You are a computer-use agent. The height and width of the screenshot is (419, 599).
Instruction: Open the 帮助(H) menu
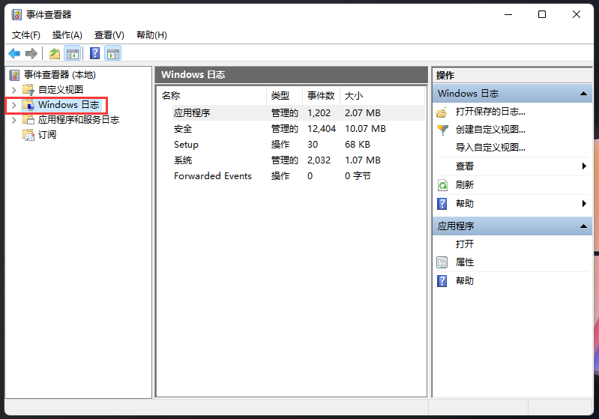(x=151, y=35)
